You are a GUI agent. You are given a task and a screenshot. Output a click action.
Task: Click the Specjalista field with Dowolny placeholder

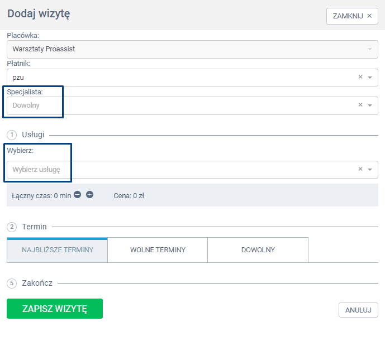point(179,105)
